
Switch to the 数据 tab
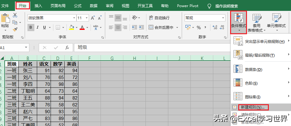94,6
